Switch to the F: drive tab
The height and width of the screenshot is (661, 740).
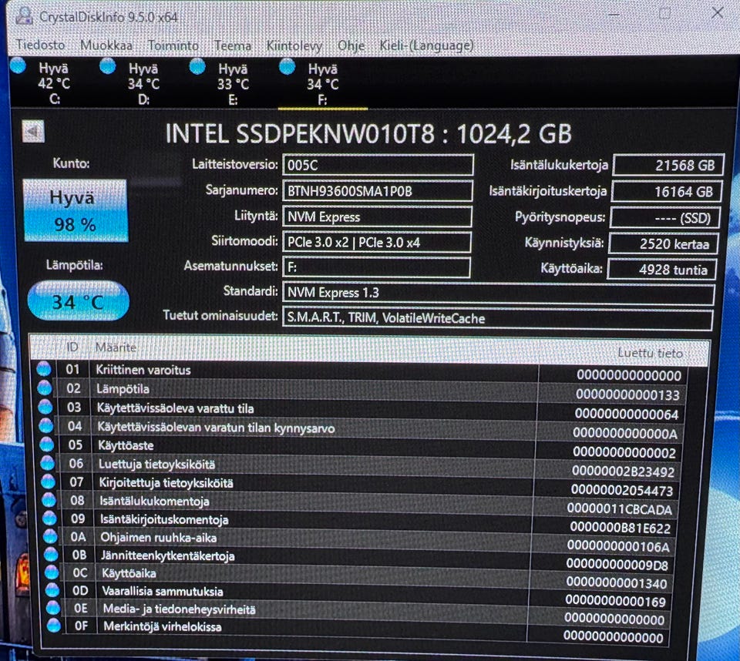tap(322, 84)
